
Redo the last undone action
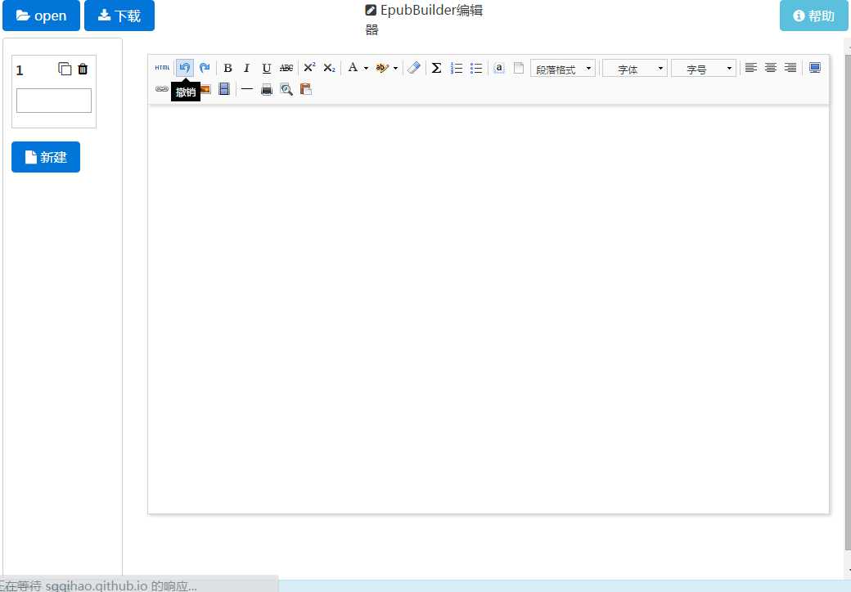click(205, 68)
